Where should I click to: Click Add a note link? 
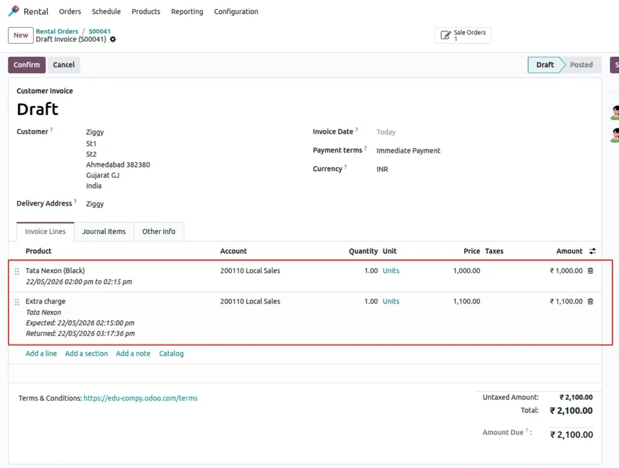133,354
